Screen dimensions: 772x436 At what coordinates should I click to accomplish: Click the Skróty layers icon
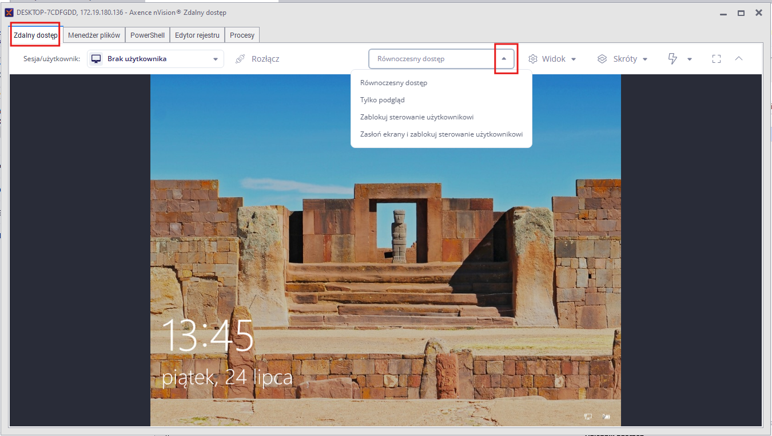602,59
